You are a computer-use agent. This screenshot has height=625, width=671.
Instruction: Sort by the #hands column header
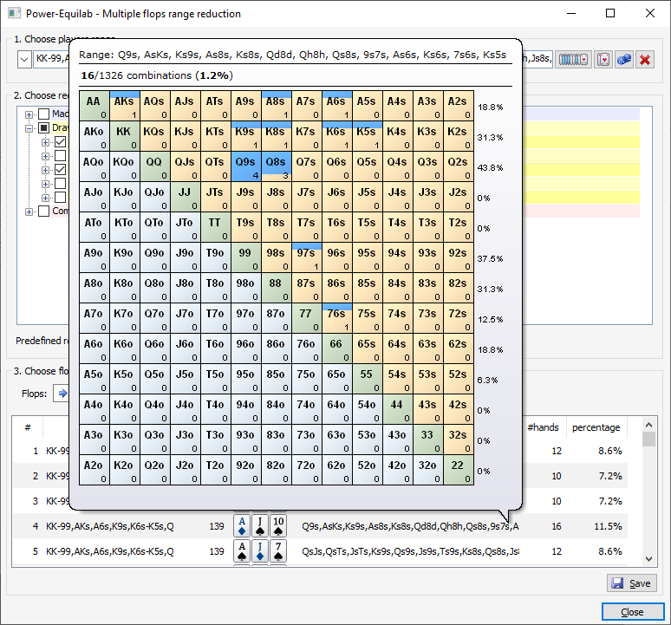tap(544, 427)
